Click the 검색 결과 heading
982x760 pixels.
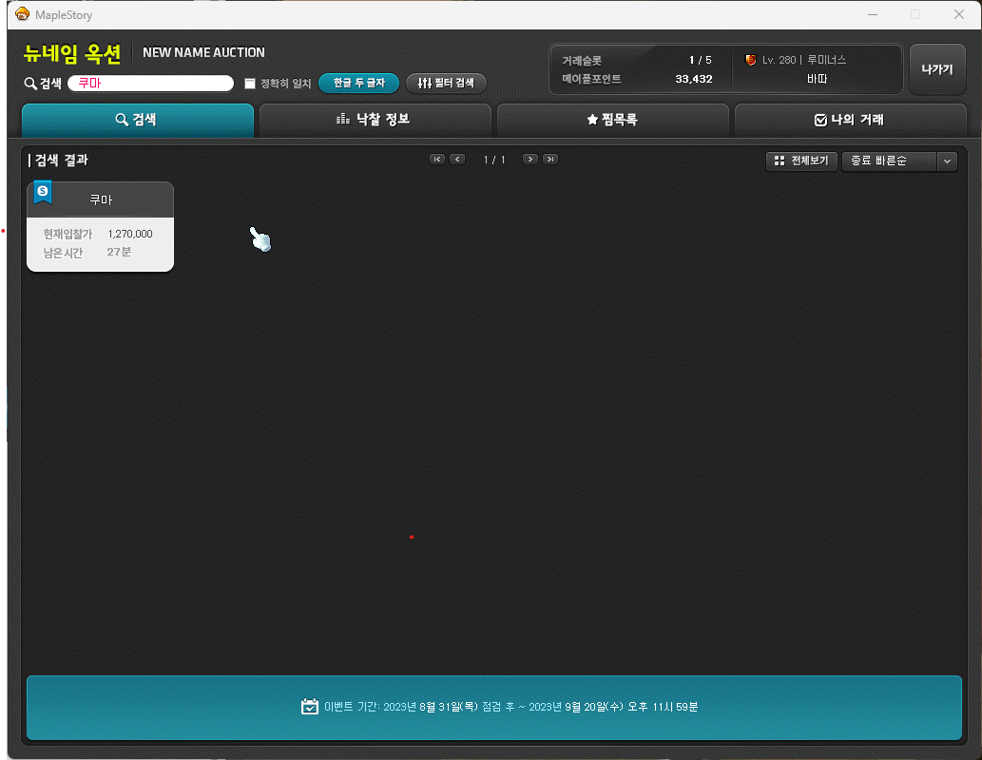tap(62, 161)
